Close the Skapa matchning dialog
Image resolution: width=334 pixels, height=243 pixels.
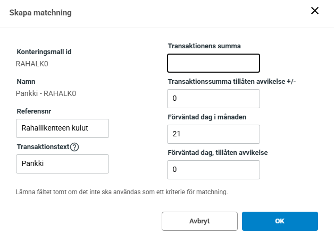click(x=315, y=11)
